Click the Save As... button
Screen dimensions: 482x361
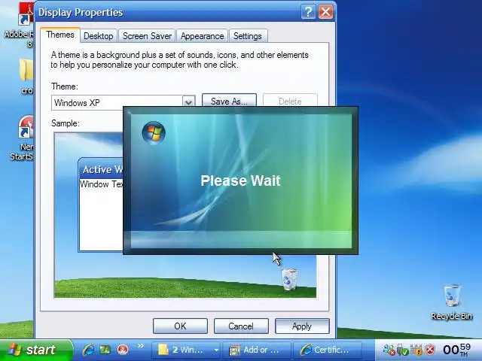click(229, 100)
